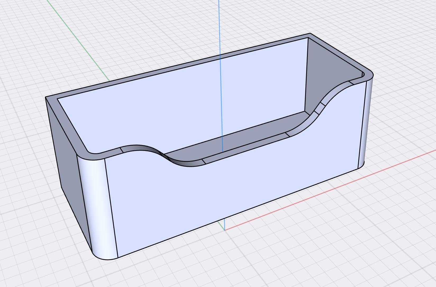436x287 pixels.
Task: Select the rounded right corner fillet face
Action: (x=366, y=122)
